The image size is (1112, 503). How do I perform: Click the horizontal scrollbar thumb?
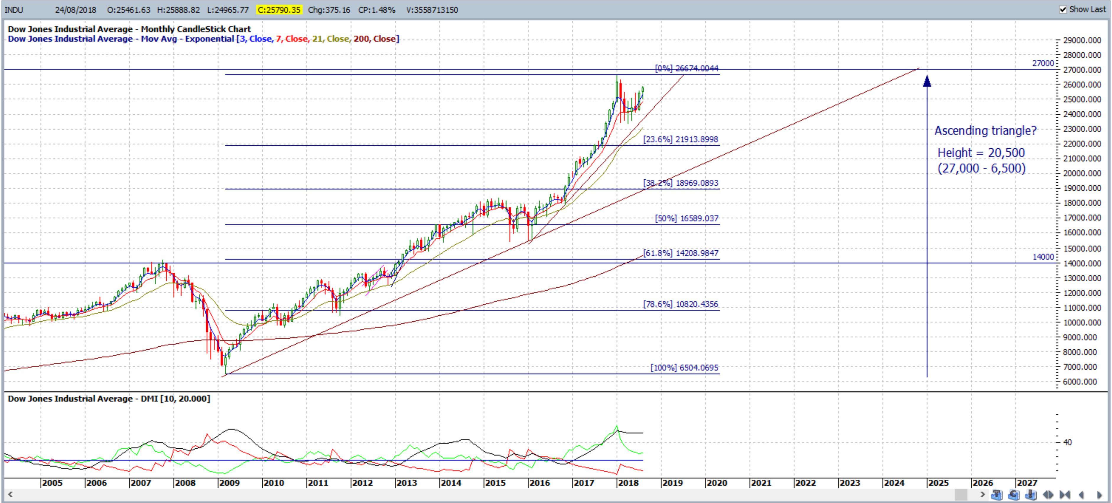coord(961,494)
